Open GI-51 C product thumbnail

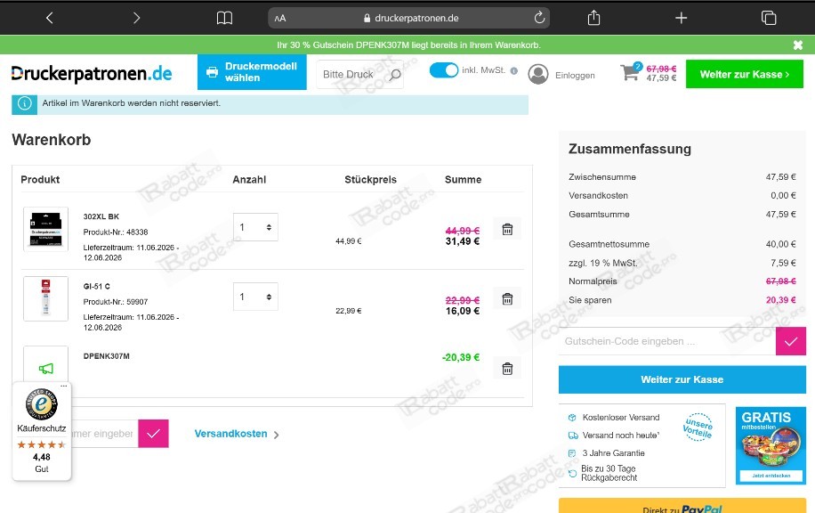[x=45, y=298]
